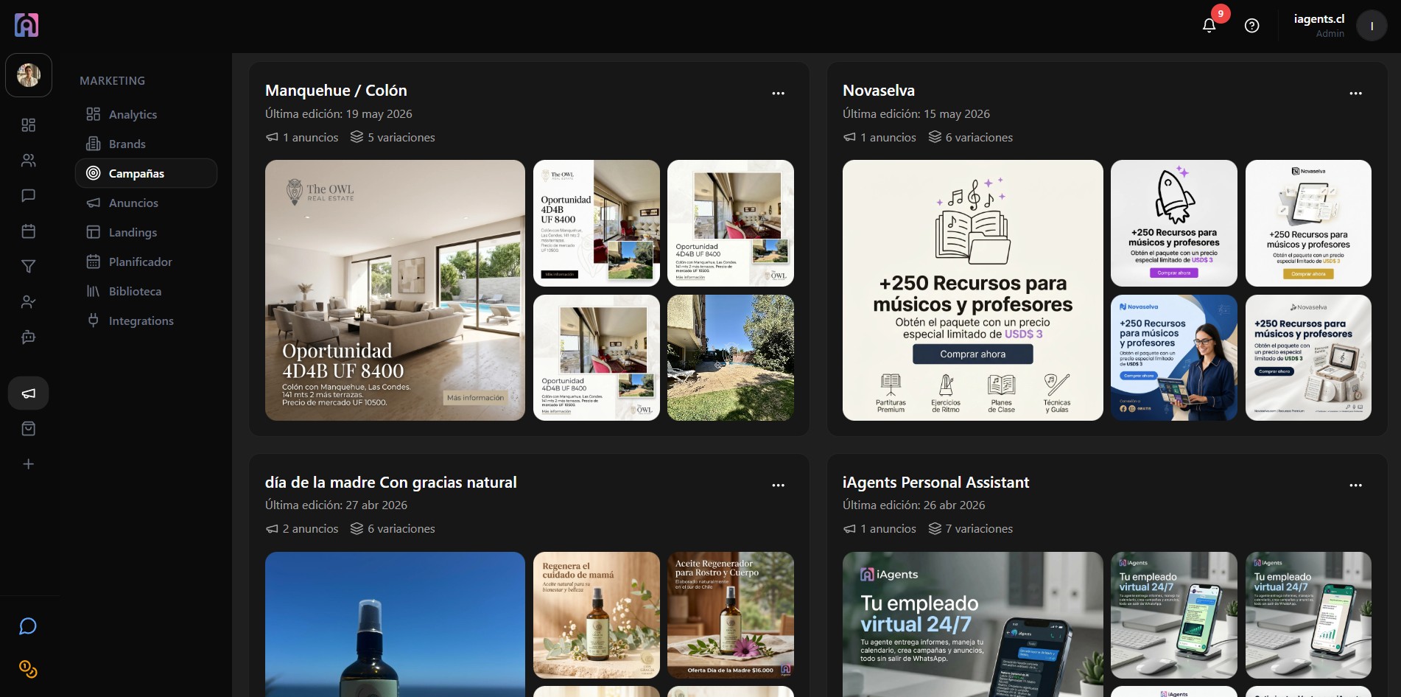Open the options menu for Novaselva
This screenshot has width=1401, height=697.
coord(1355,94)
